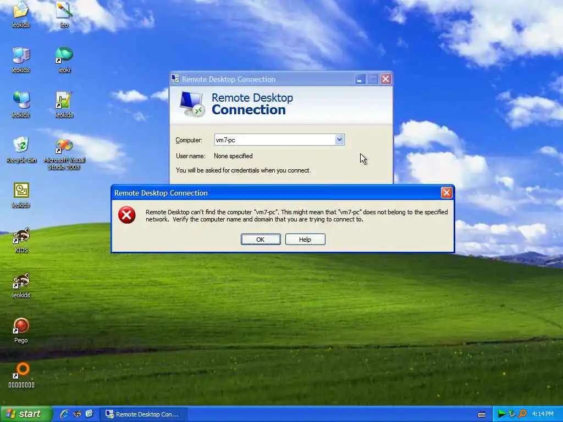Click the keyboard icon on the taskbar
This screenshot has height=422, width=563.
tap(482, 414)
